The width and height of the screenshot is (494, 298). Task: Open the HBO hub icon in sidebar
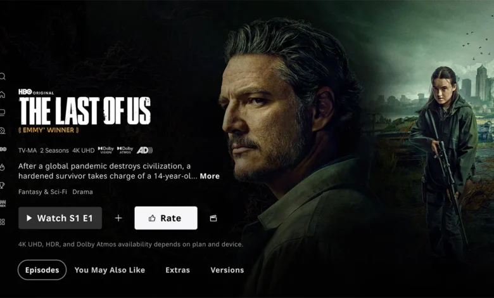[3, 149]
